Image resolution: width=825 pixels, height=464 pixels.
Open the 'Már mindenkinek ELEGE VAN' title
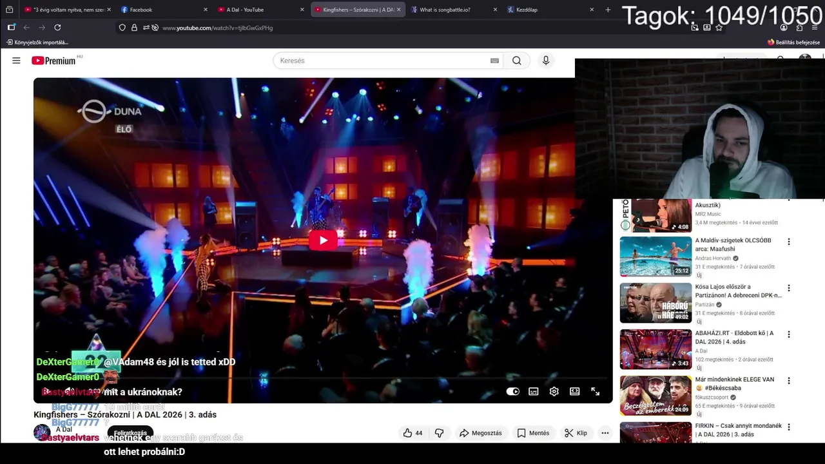click(734, 383)
